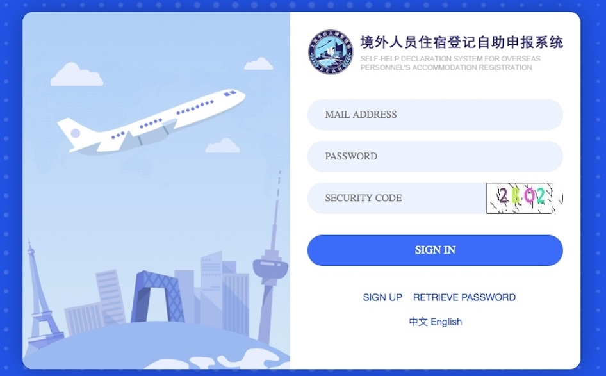Viewport: 606px width, 376px height.
Task: Submit the form with SIGN IN
Action: click(435, 250)
